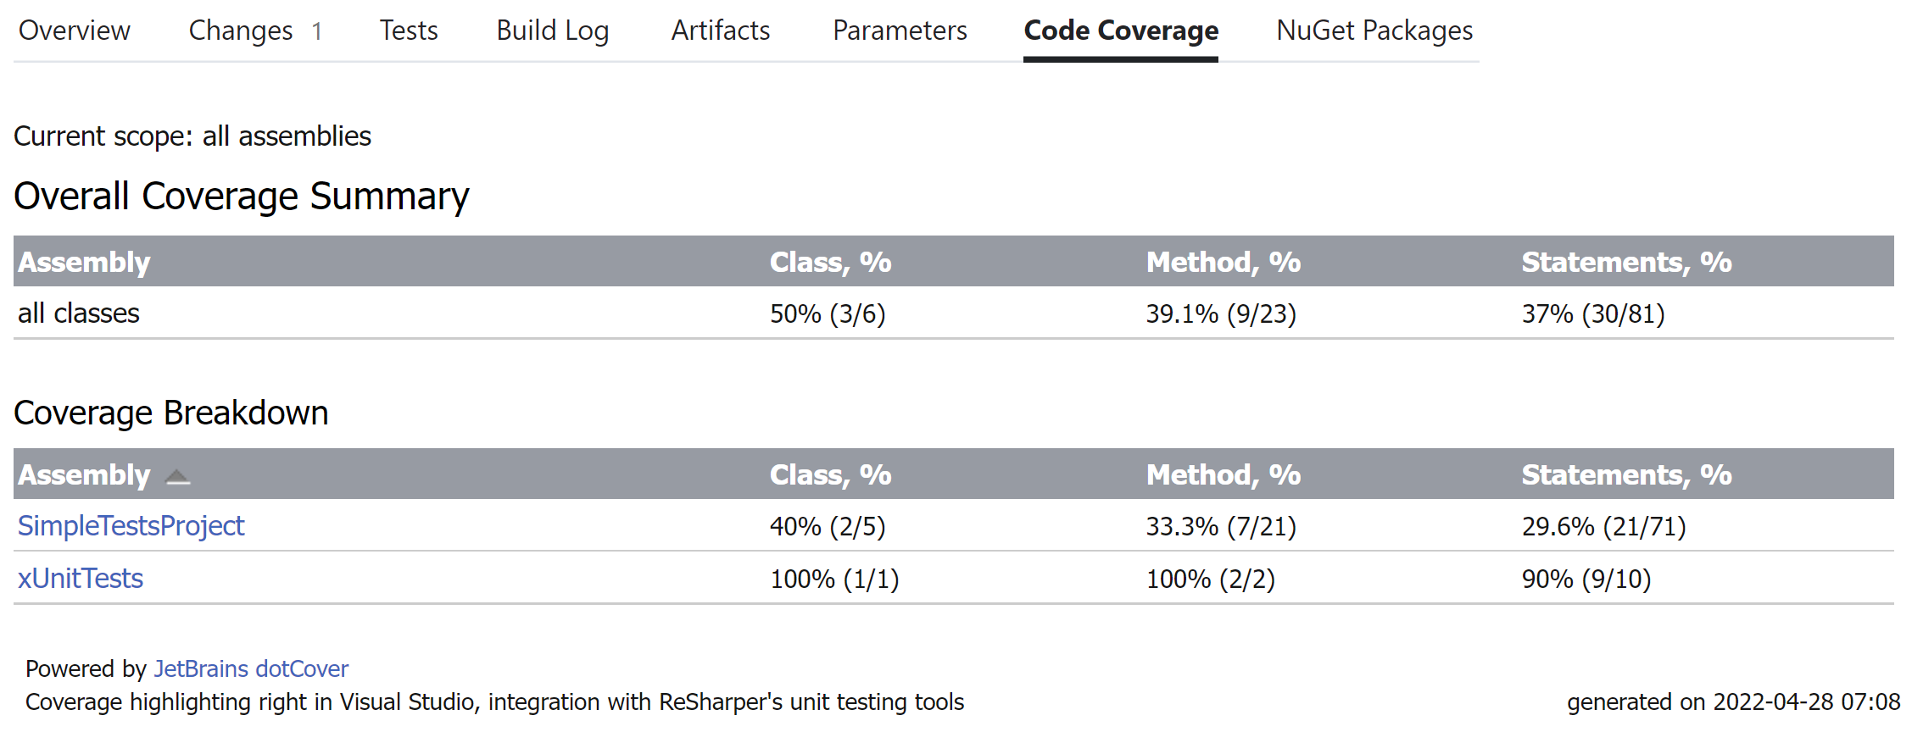Open the Build Log tab
Screen dimensions: 1912x743
point(552,30)
